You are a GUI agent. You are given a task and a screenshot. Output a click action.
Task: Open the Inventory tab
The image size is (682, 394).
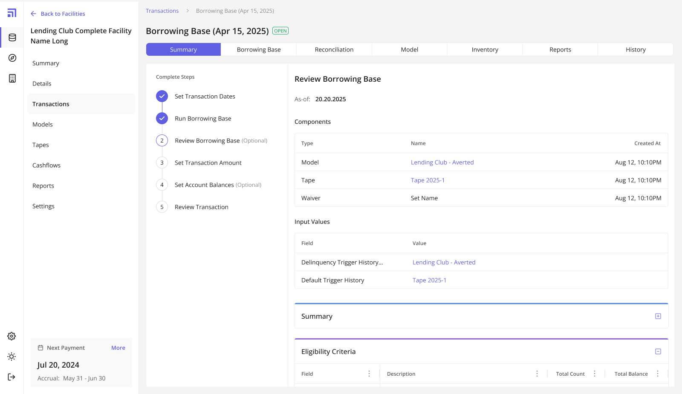click(x=485, y=50)
